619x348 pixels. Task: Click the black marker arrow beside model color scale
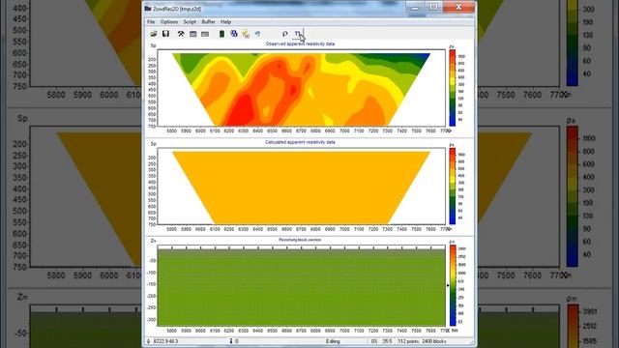coord(448,285)
